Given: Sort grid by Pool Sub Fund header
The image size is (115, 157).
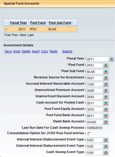Looking at the screenshot, I should pos(60,23).
